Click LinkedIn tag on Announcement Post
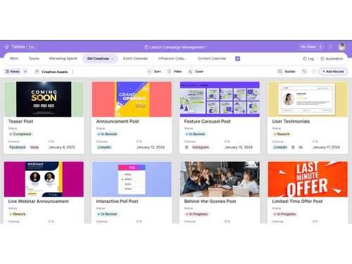 [104, 147]
